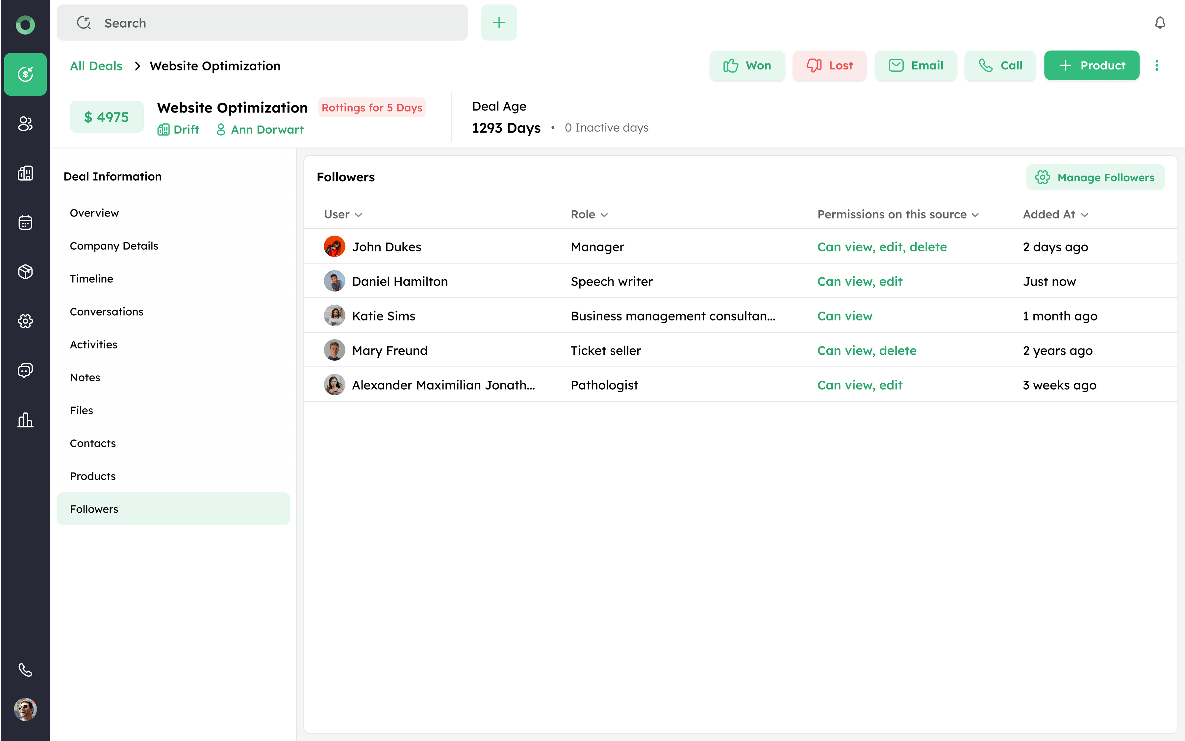Viewport: 1185px width, 741px height.
Task: Mark the deal as Won
Action: 747,66
